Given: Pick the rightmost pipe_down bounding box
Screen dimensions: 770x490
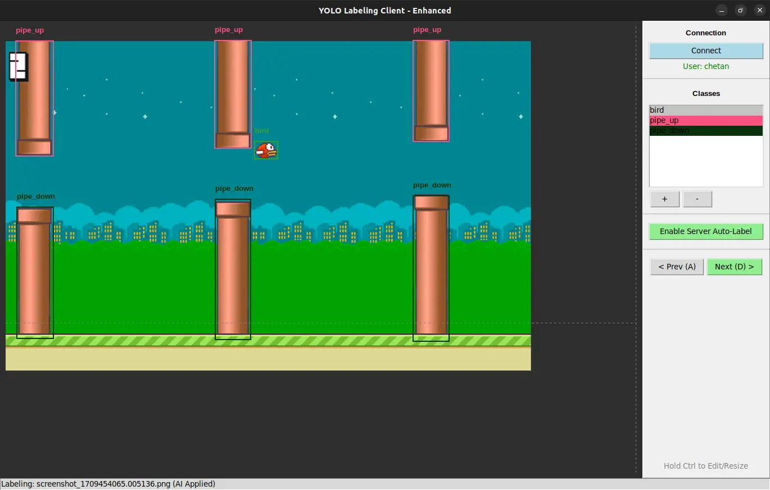Looking at the screenshot, I should tap(431, 268).
